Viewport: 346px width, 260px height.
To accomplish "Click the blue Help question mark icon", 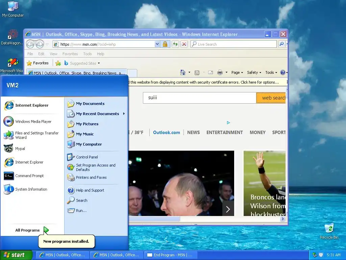I will click(282, 72).
